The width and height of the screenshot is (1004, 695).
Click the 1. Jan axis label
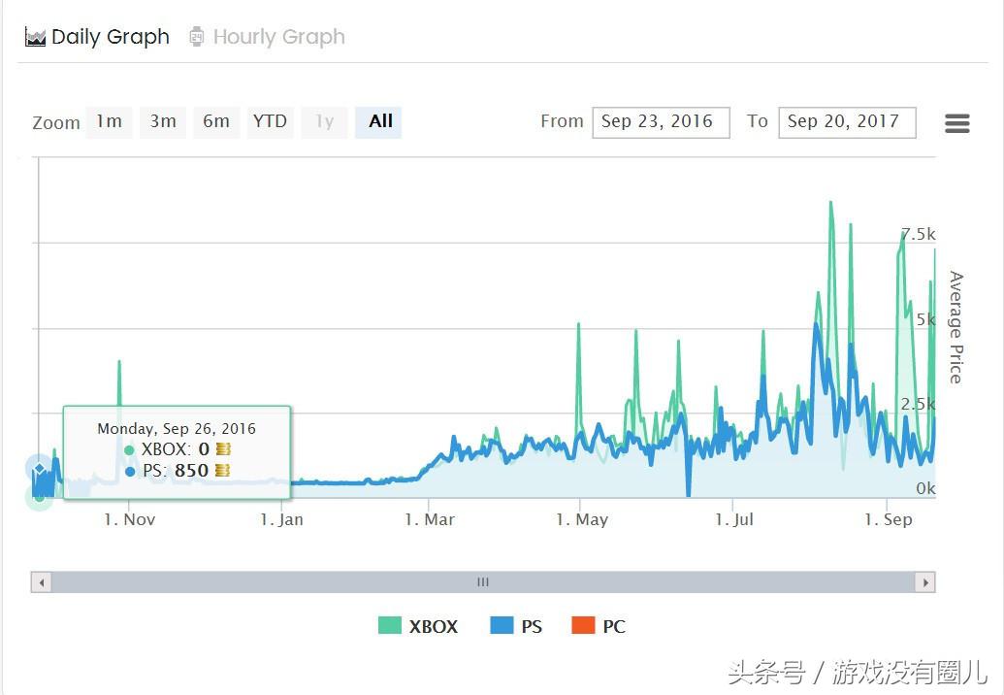point(281,519)
